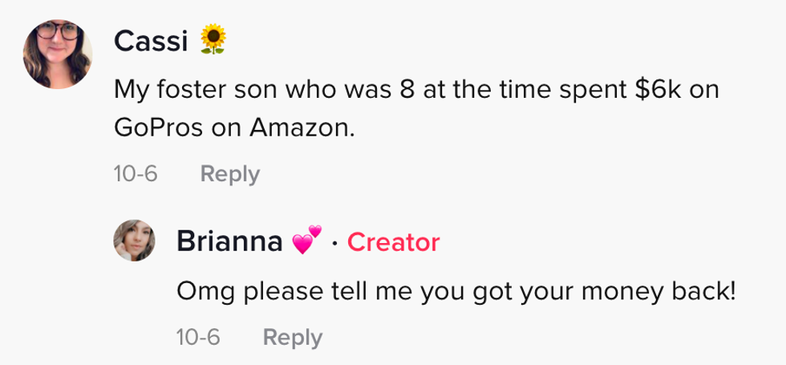
Task: Reply to Cassi's comment
Action: coord(229,174)
